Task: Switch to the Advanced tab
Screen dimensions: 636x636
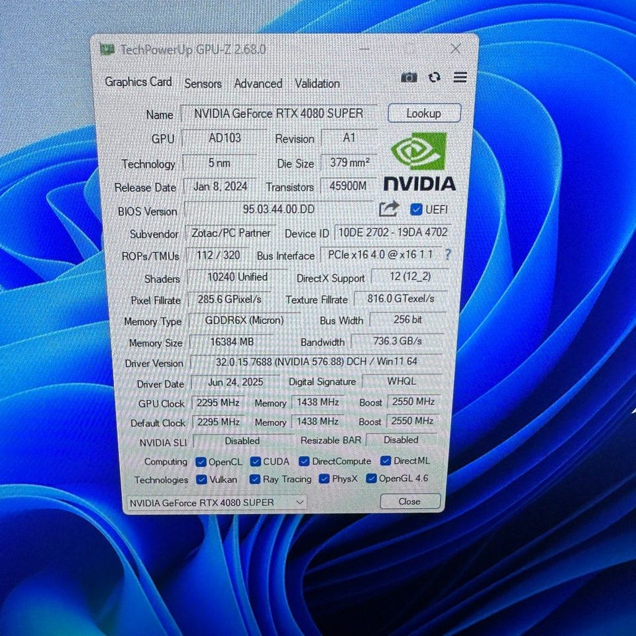Action: (x=258, y=83)
